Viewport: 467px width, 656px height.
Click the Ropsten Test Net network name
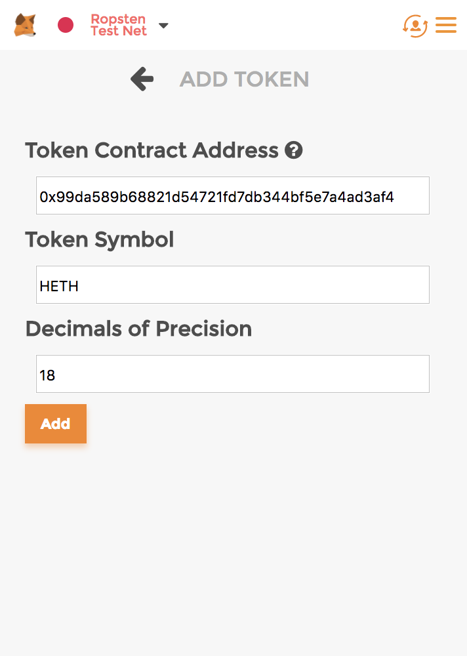[119, 25]
